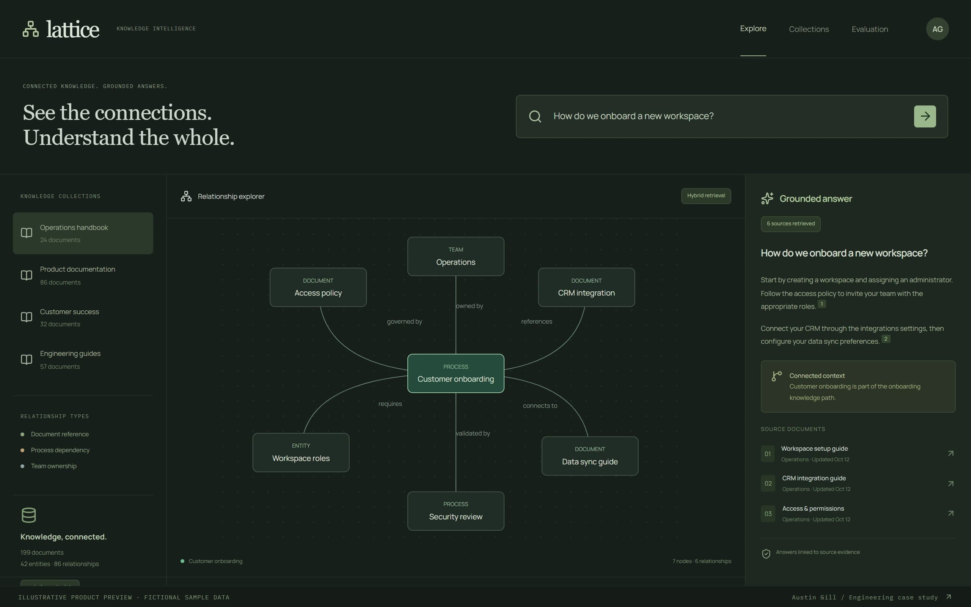Click the Document reference color dot

(22, 434)
